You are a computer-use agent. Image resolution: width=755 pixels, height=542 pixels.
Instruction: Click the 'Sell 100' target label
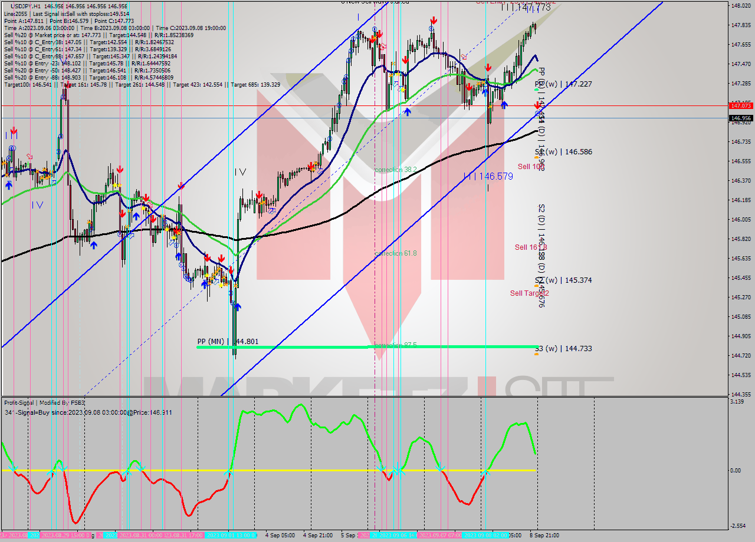click(531, 167)
